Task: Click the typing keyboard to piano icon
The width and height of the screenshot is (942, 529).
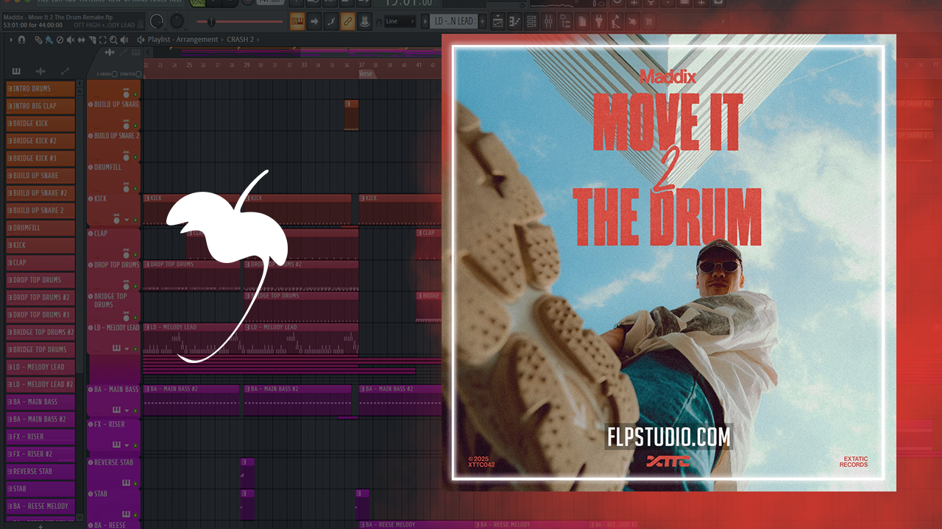Action: coord(297,21)
